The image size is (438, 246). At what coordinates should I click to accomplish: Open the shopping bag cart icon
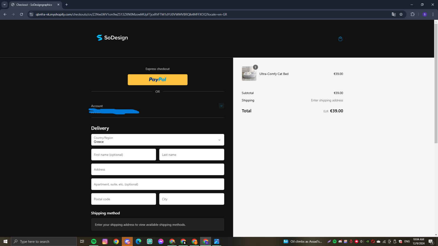pos(340,39)
